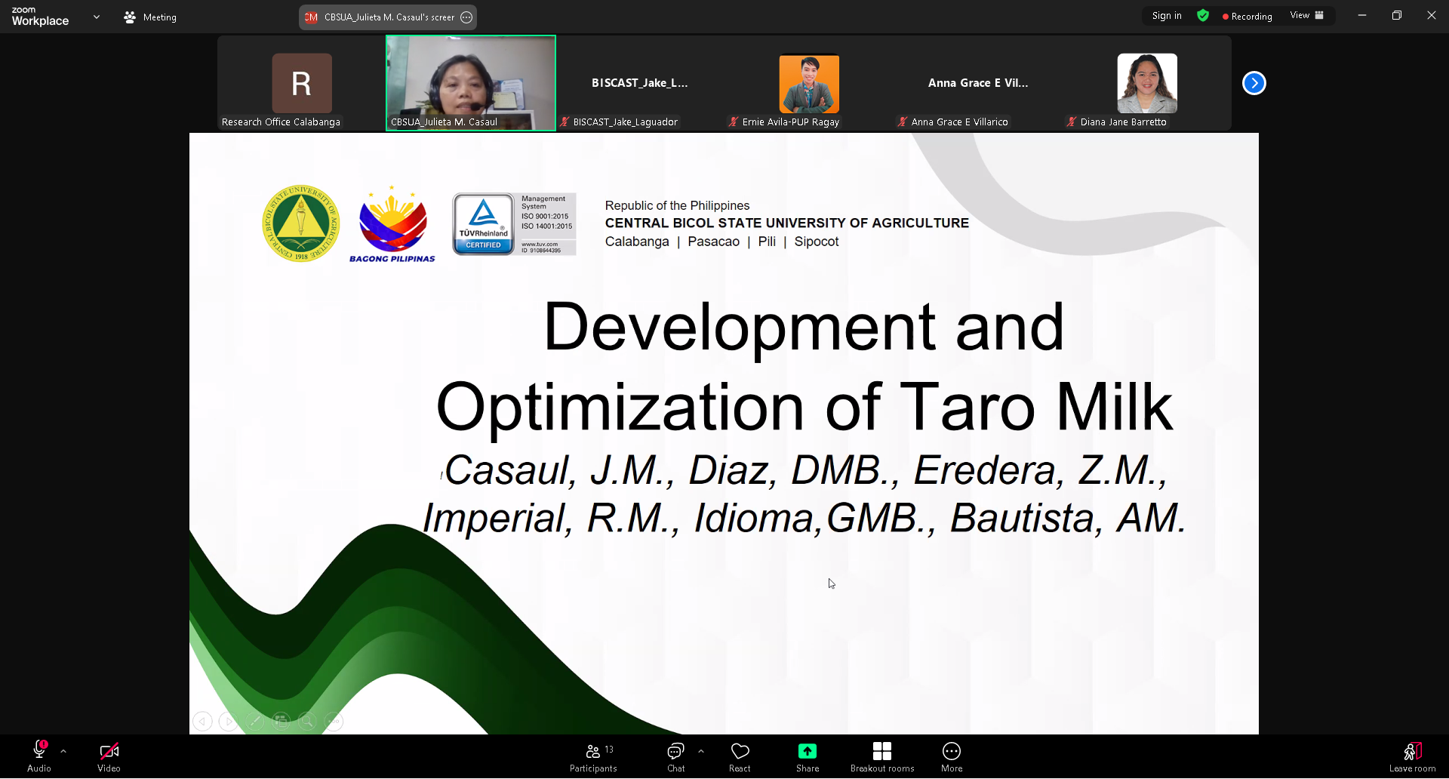Click the Sign in button
Viewport: 1449px width, 779px height.
(1167, 16)
